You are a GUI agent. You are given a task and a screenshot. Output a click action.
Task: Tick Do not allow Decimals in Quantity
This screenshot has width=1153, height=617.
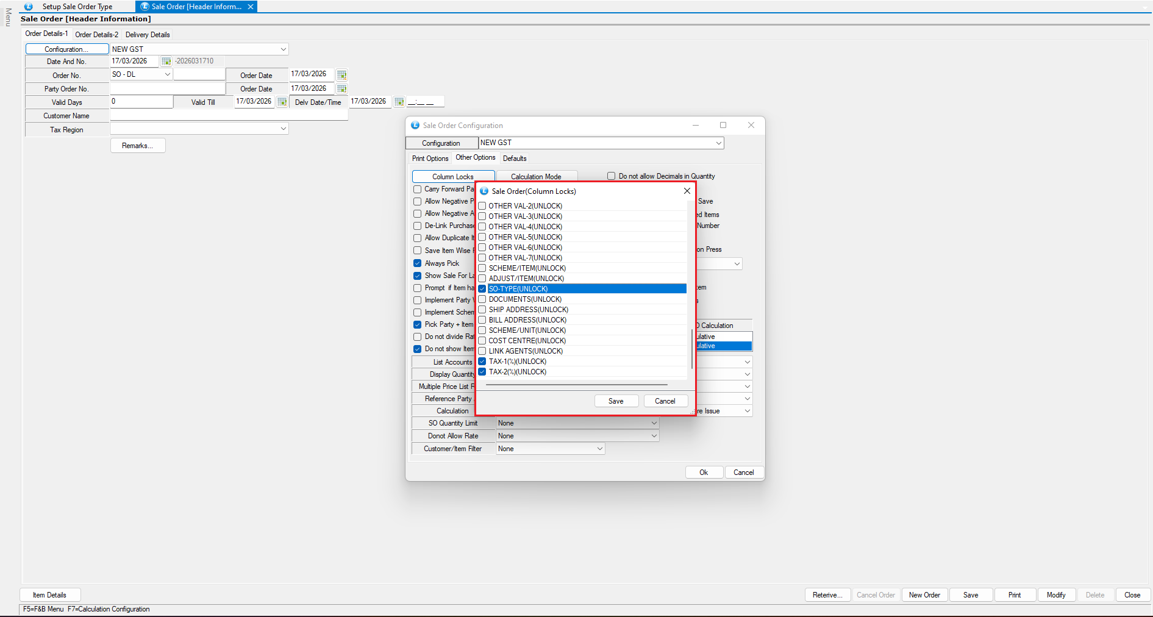pos(611,176)
